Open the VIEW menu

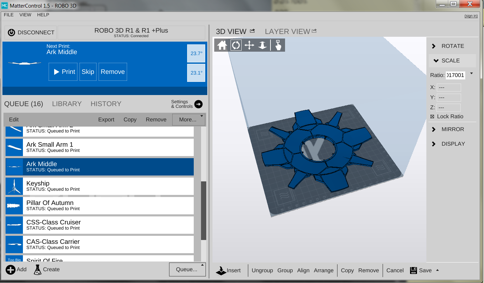(x=25, y=15)
